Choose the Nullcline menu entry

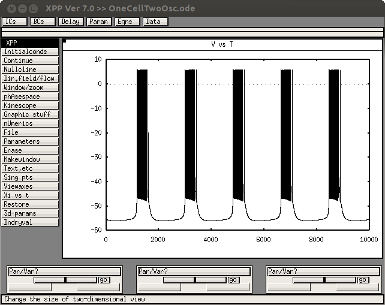tap(30, 70)
